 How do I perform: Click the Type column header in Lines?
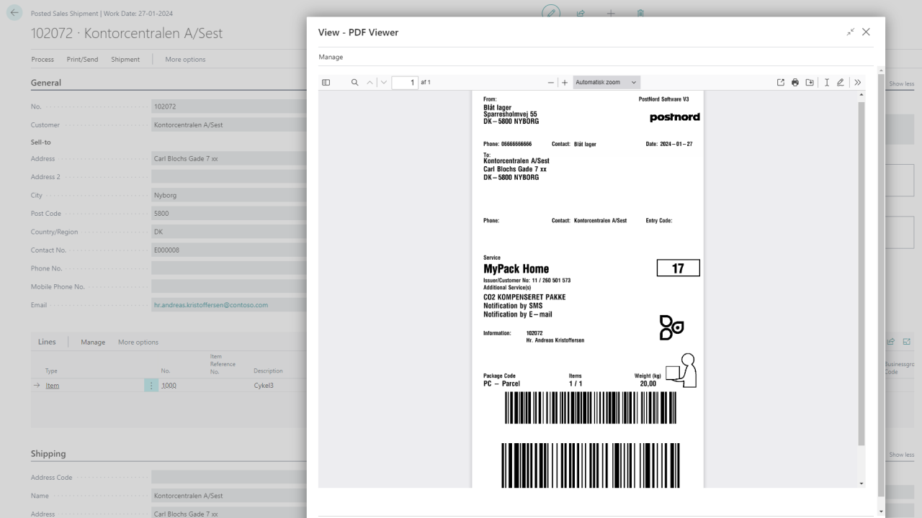[x=51, y=371]
